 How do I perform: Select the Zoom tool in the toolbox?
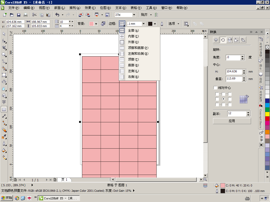pyautogui.click(x=4, y=55)
